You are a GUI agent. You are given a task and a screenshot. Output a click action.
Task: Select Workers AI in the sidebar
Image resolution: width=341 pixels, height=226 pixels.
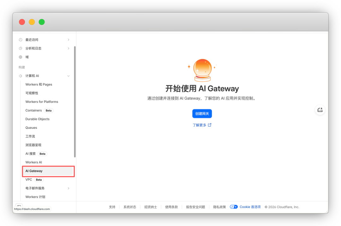pos(33,162)
